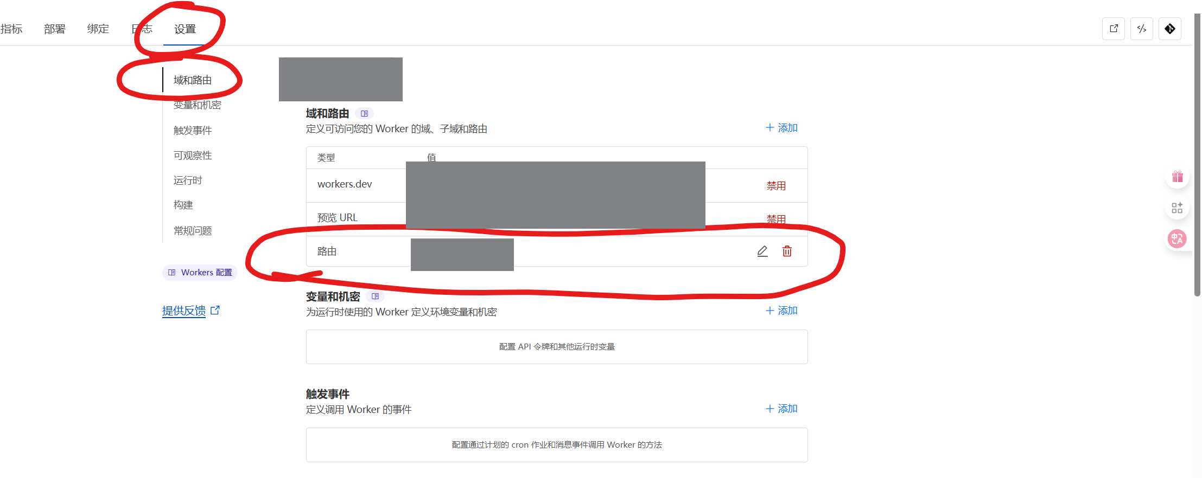Click the 路由 type cell
This screenshot has width=1202, height=478.
pos(327,251)
